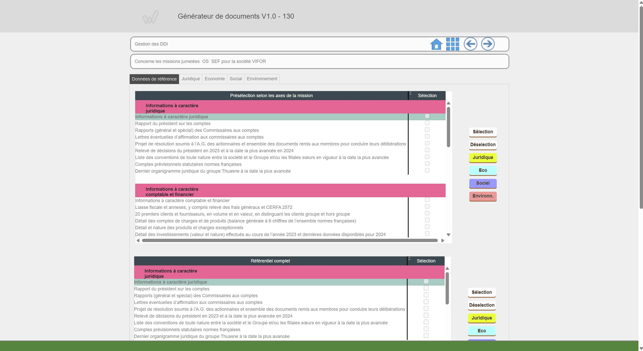
Task: Click left arrow of Présélection horizontal scrollbar
Action: [x=138, y=241]
